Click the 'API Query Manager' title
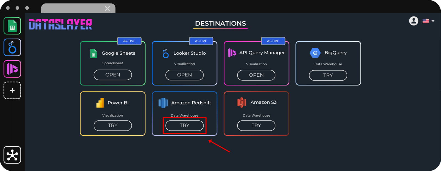Viewport: 441px width, 171px height. (262, 53)
